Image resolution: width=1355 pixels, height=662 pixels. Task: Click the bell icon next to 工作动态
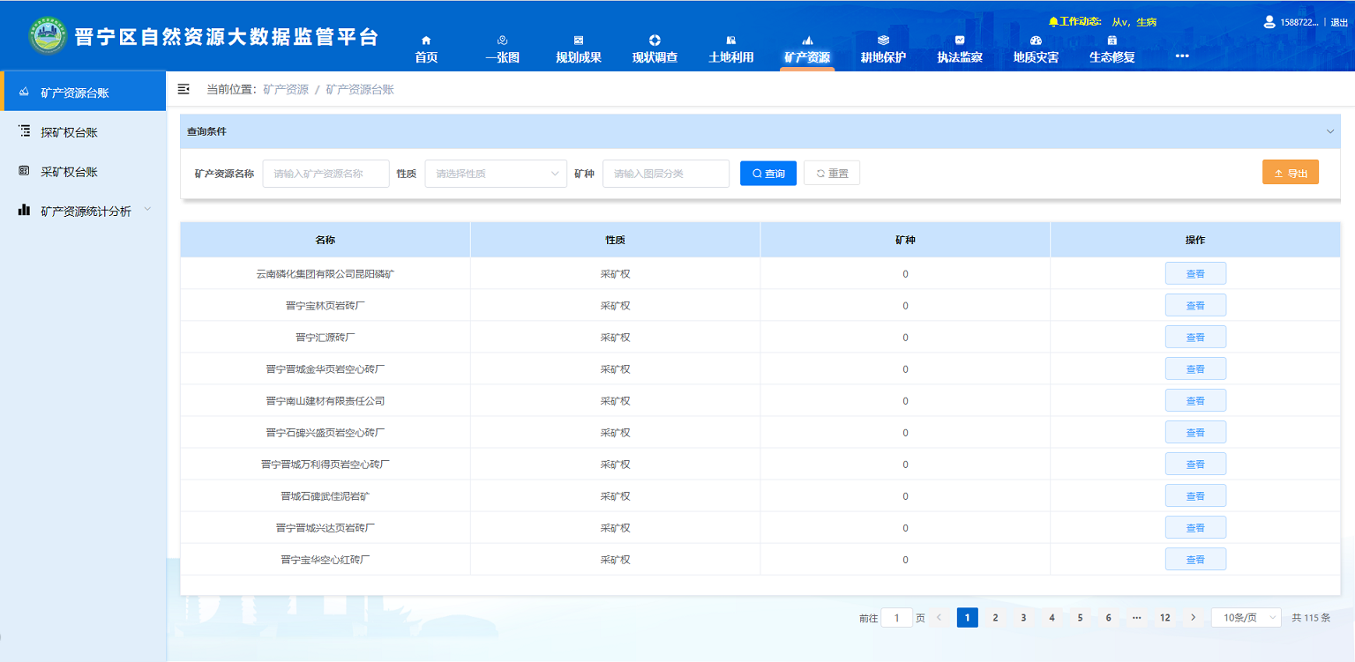point(1053,21)
